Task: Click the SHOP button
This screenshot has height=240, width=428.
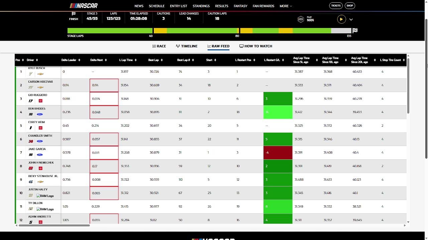Action: (x=350, y=6)
